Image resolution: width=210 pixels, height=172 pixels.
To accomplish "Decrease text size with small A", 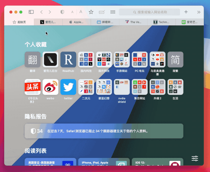I will tap(72, 12).
